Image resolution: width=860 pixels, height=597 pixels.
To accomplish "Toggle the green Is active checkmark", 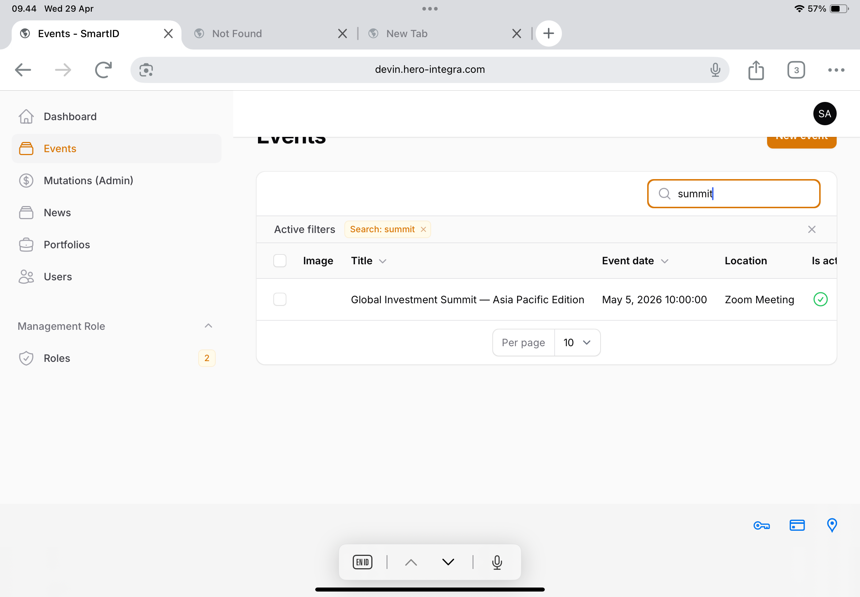I will [820, 299].
